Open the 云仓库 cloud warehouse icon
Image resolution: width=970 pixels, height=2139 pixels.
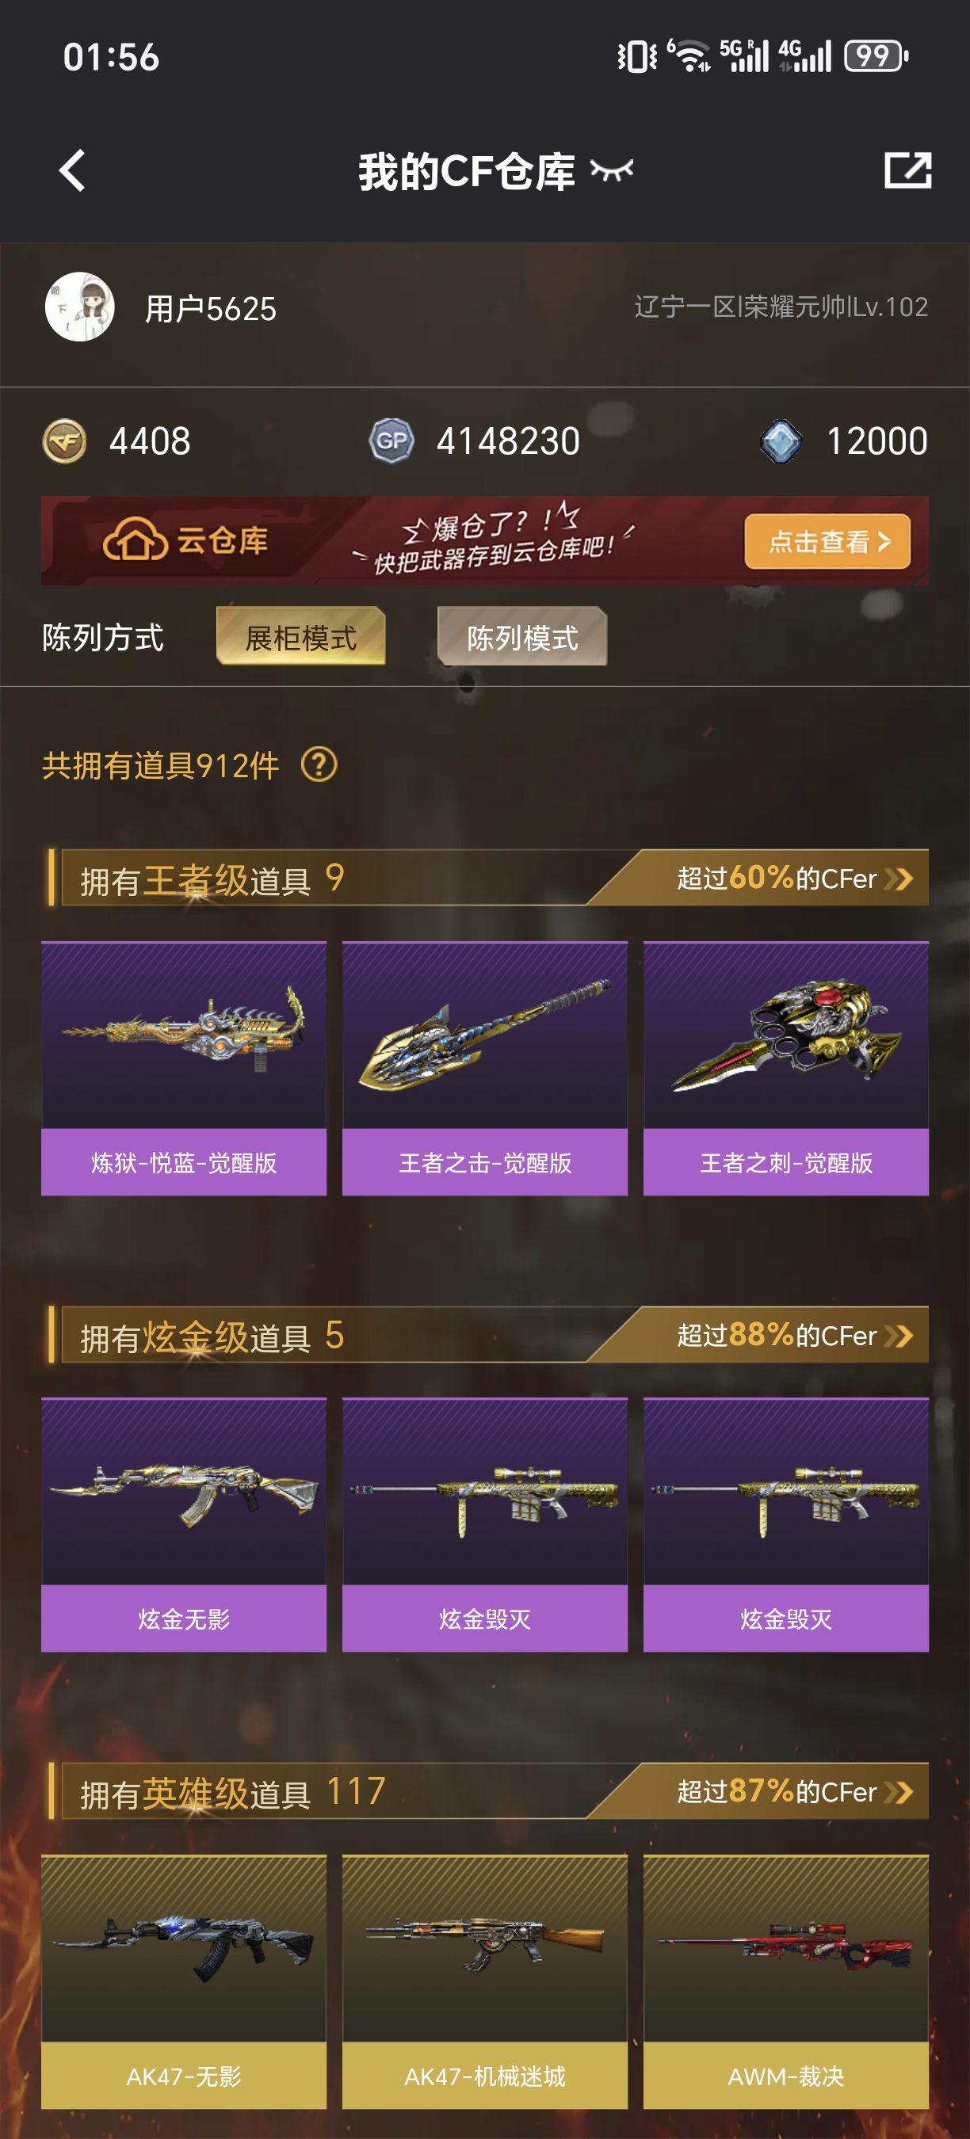pyautogui.click(x=136, y=540)
